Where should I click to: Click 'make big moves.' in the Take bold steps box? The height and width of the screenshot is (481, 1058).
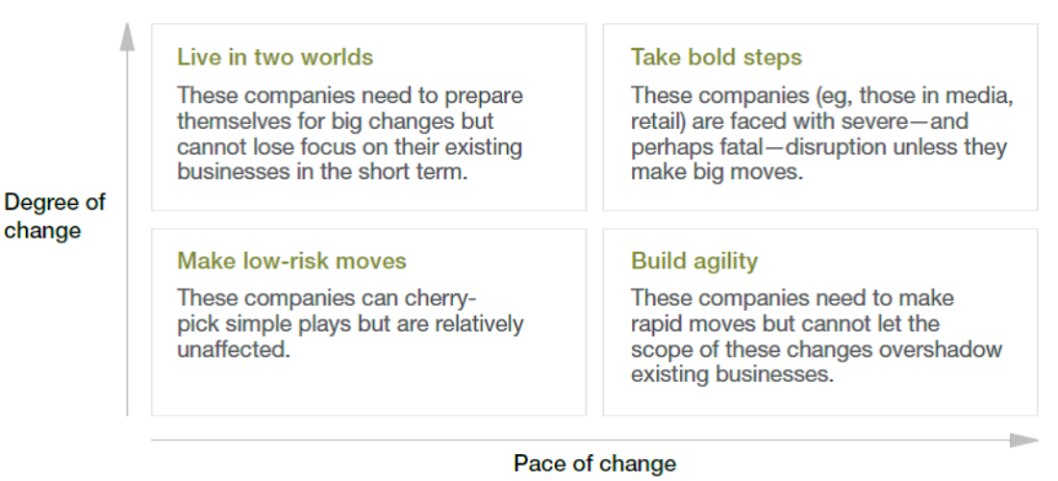(x=718, y=171)
